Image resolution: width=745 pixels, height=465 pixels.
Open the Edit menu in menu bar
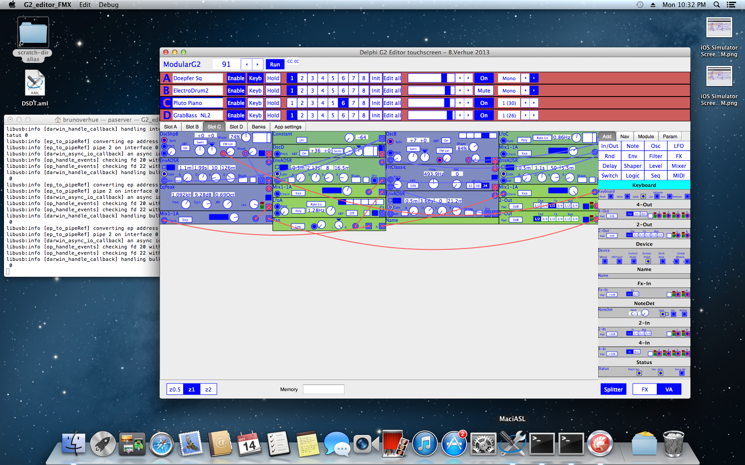click(x=85, y=4)
